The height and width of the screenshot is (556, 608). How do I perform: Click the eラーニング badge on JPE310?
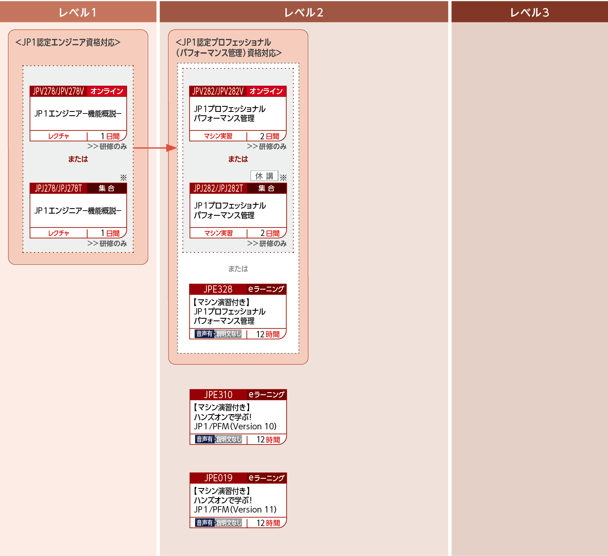pyautogui.click(x=267, y=395)
